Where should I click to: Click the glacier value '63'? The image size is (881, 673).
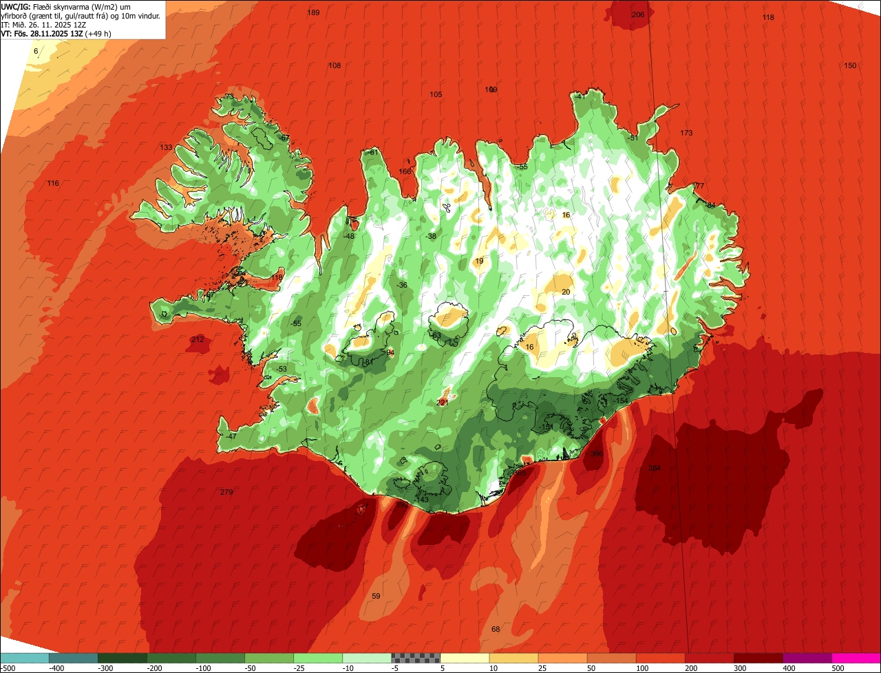click(436, 336)
